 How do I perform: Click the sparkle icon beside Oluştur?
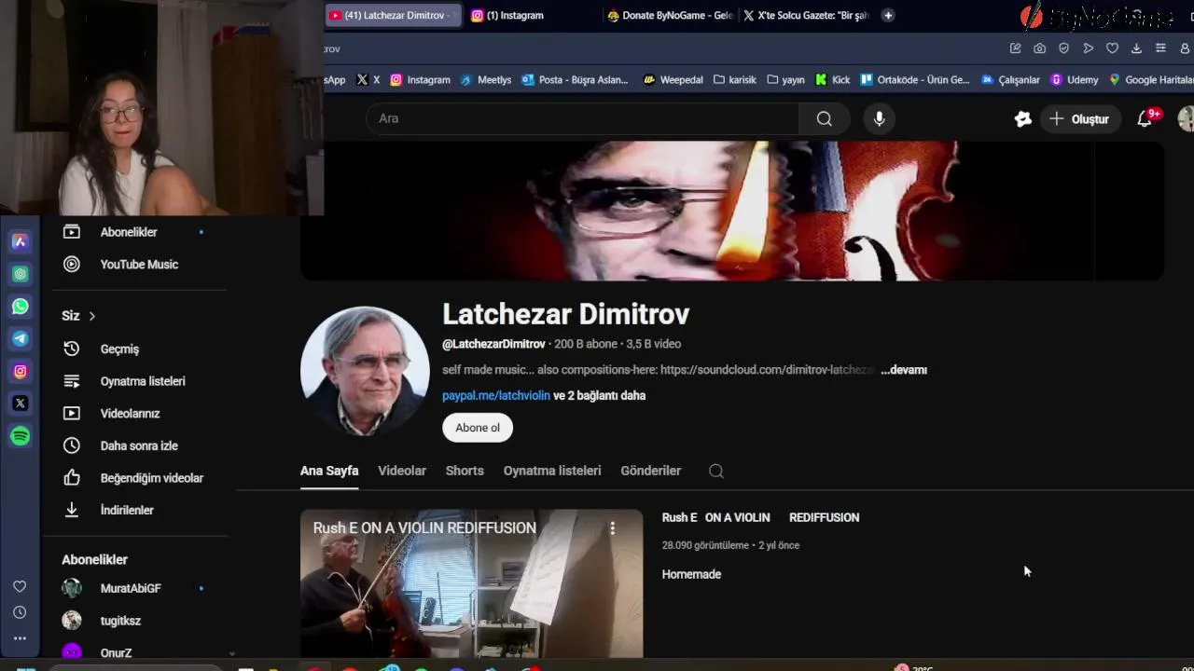coord(1023,118)
